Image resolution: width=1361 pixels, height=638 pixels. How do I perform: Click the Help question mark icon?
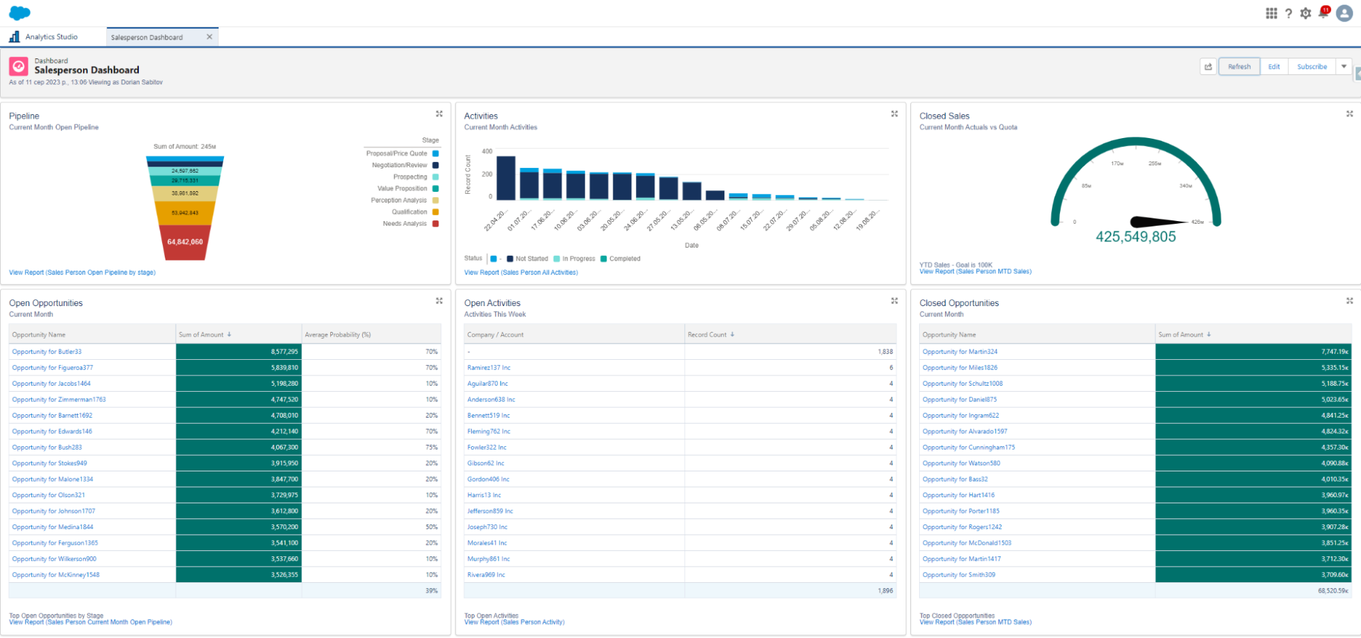pos(1288,12)
